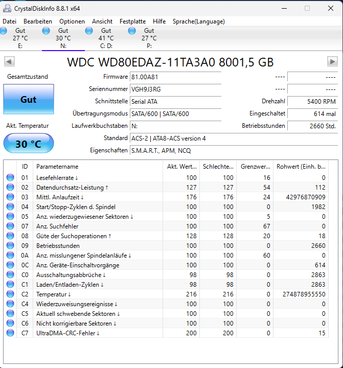
Task: Select the E: drive tab at 27 °C
Action: point(20,38)
